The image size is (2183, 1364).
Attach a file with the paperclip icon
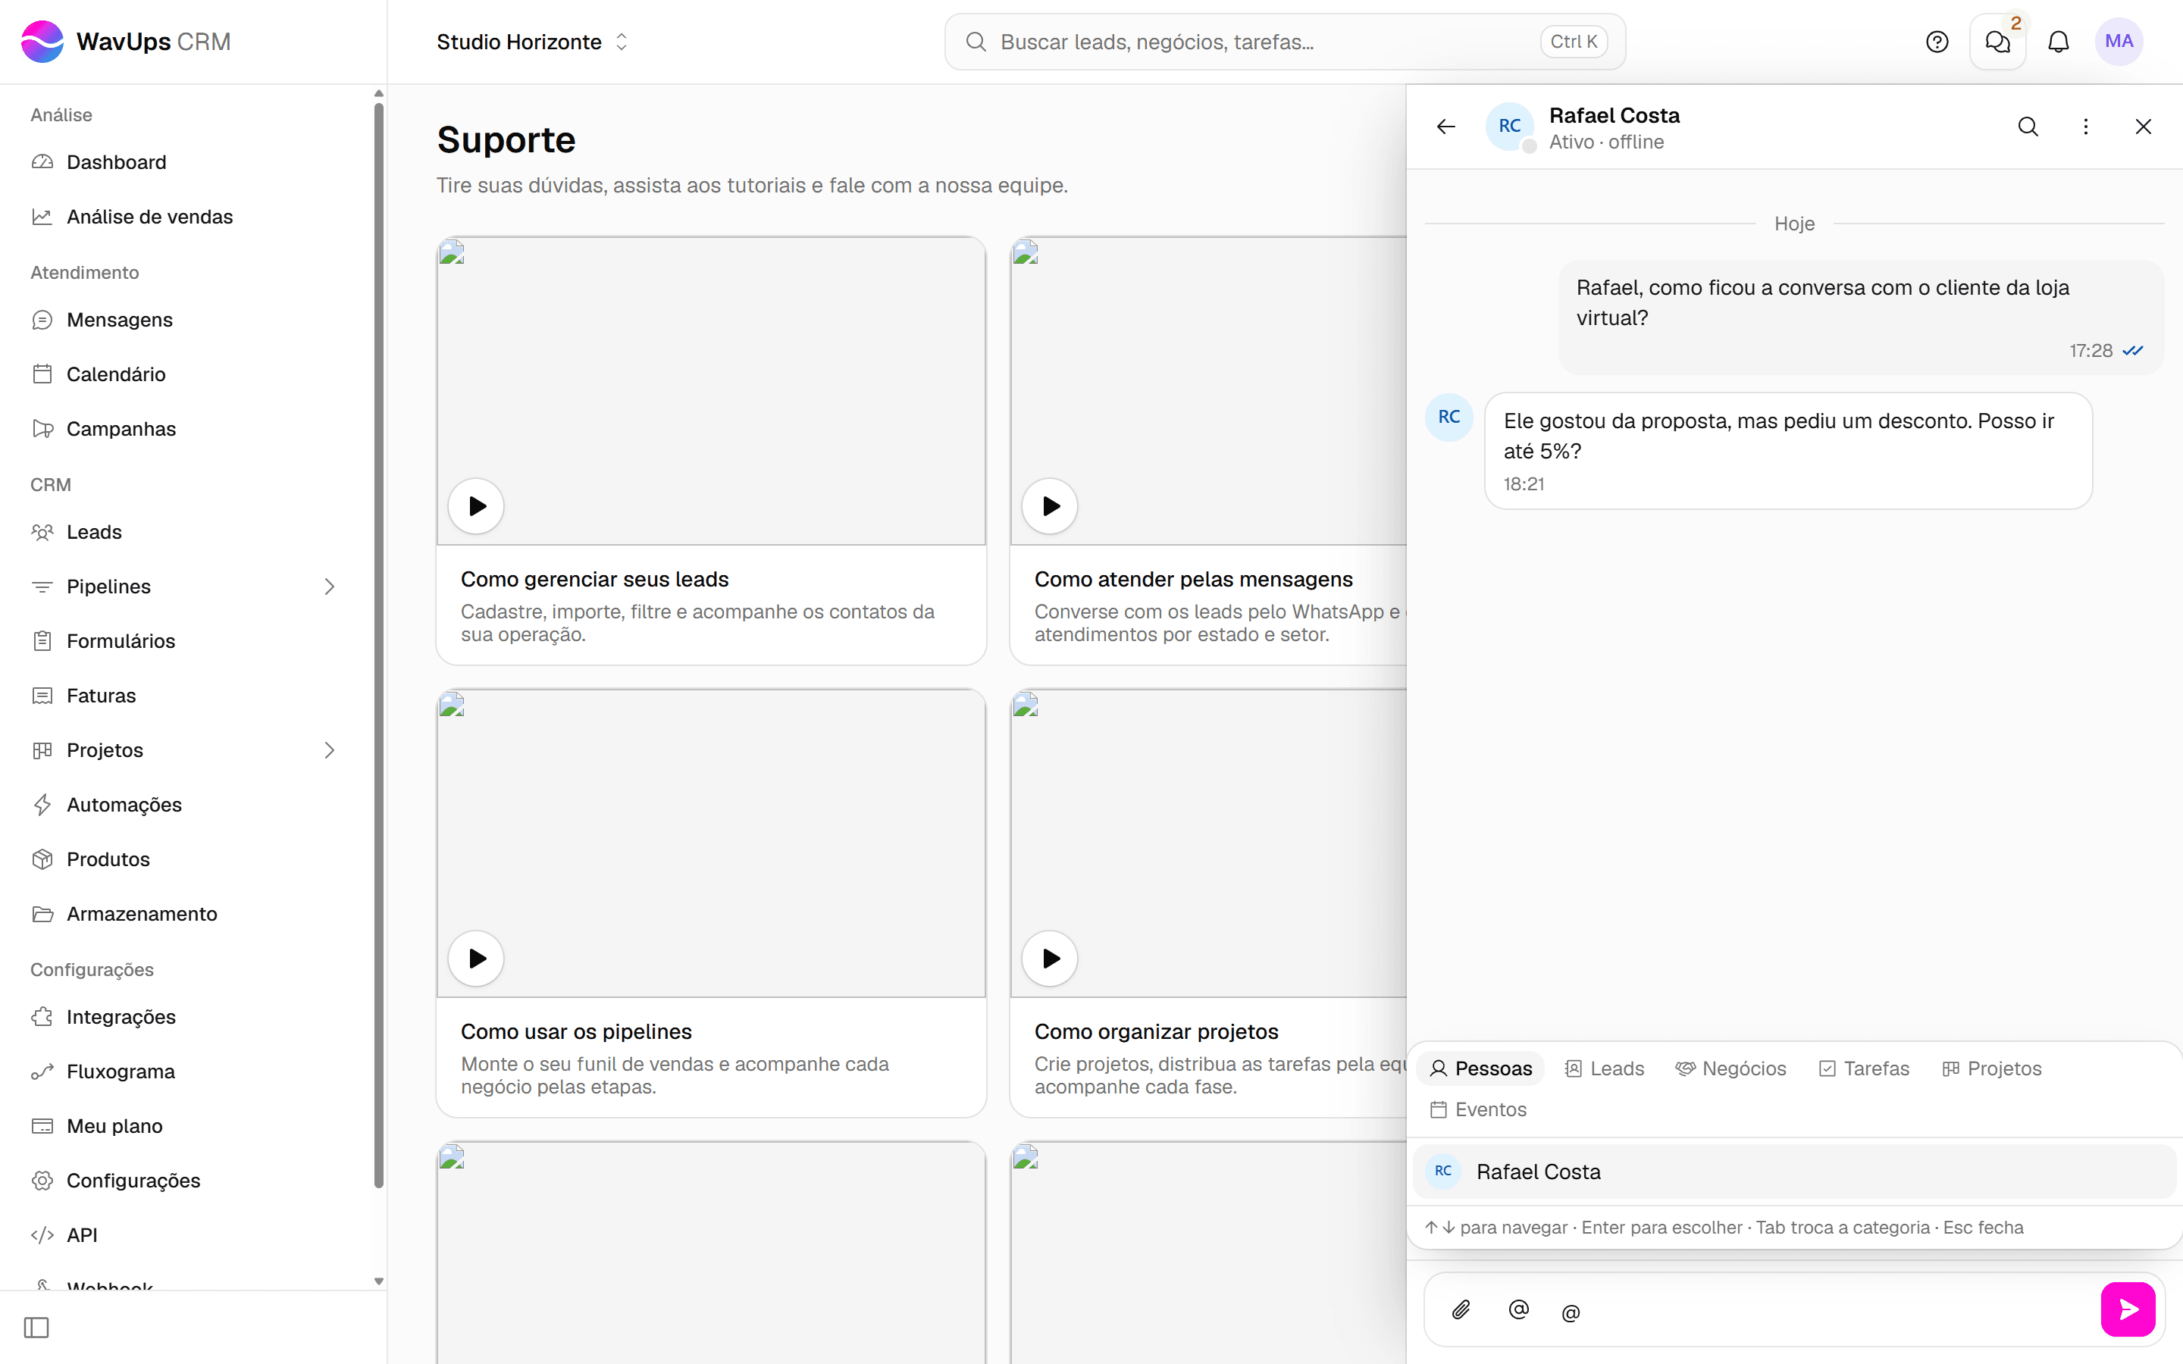[x=1461, y=1309]
